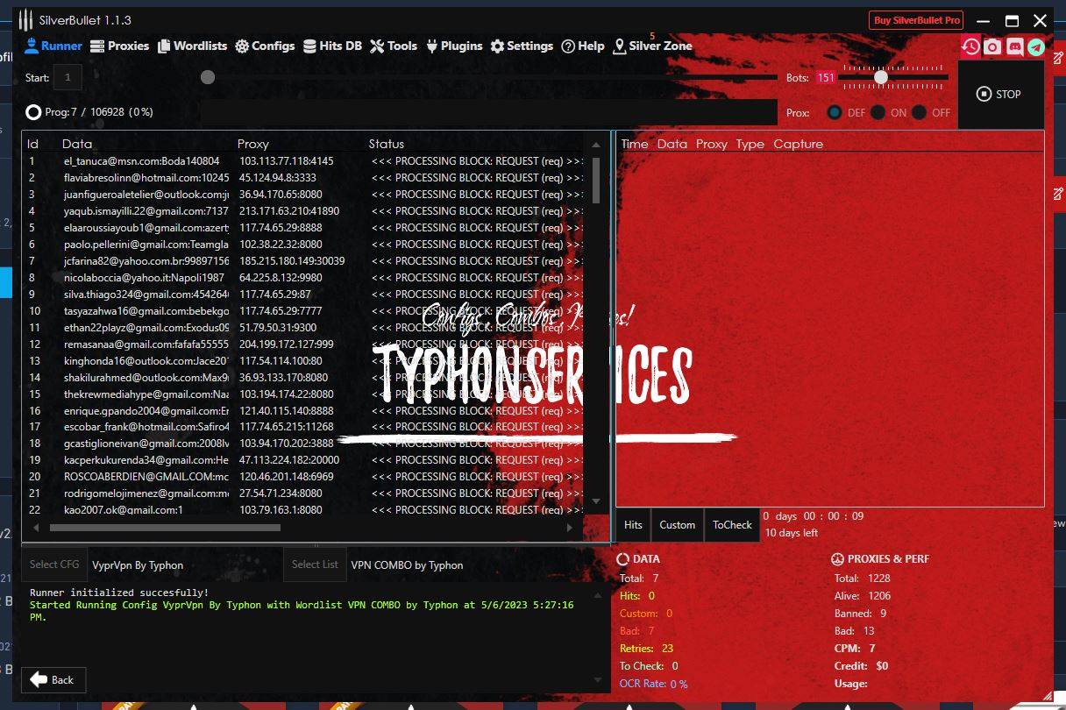Open the Configs section
This screenshot has width=1066, height=710.
pos(265,46)
